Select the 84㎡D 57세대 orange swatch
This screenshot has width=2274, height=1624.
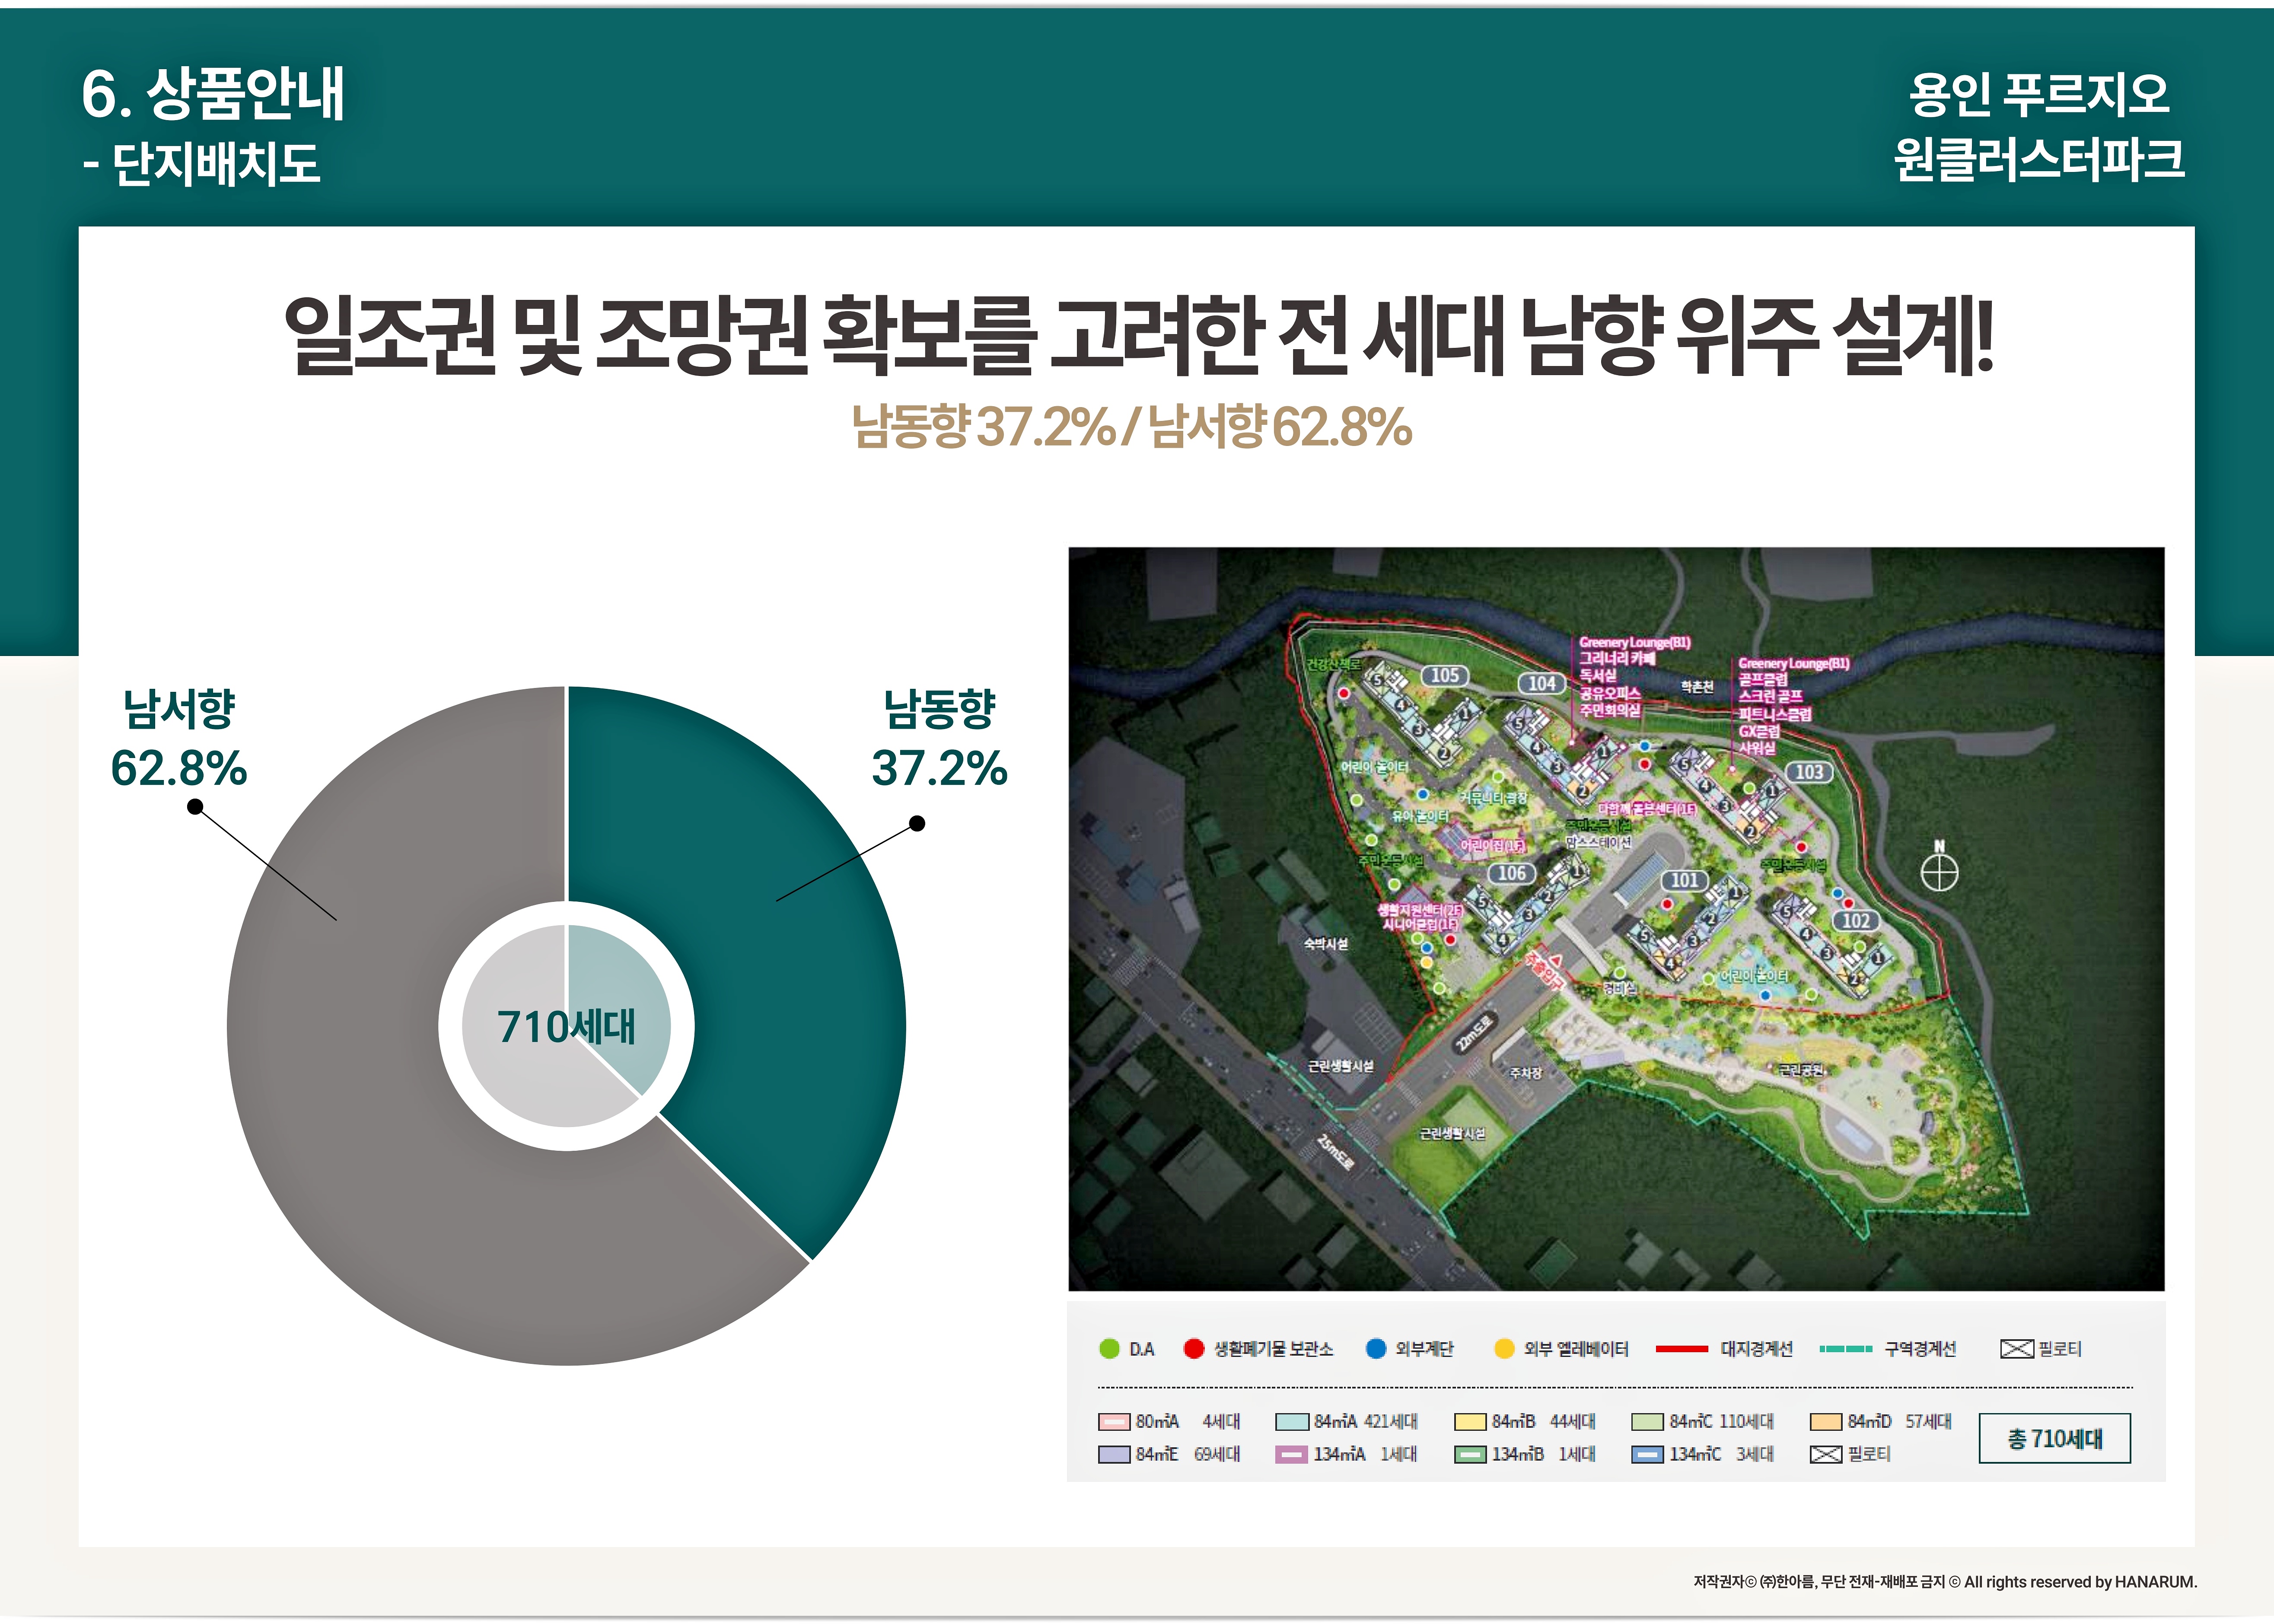(1826, 1422)
